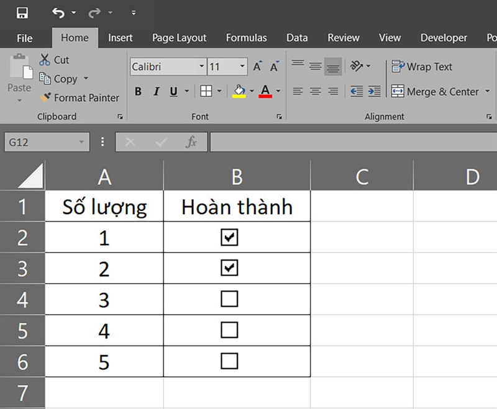The image size is (497, 409).
Task: Apply Bold formatting
Action: (x=138, y=91)
